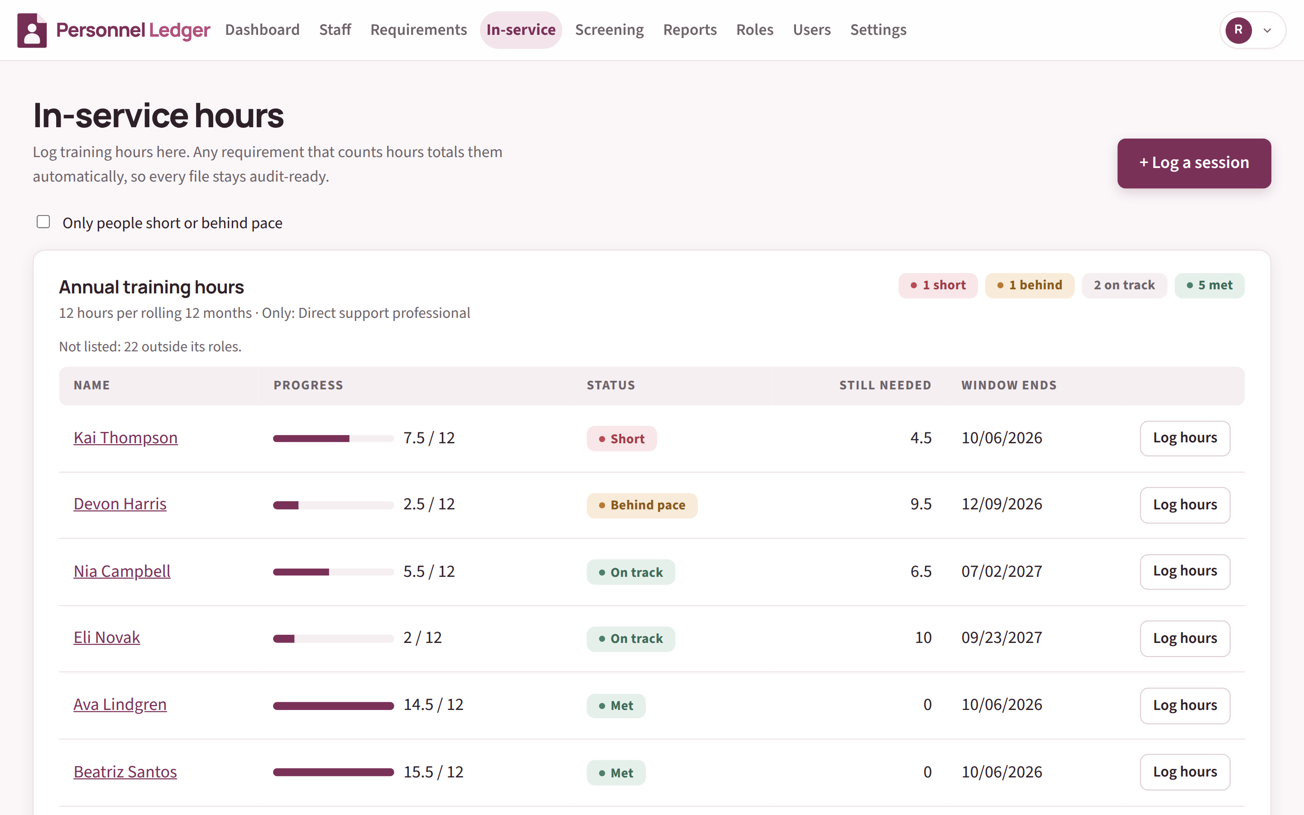Viewport: 1304px width, 815px height.
Task: Switch to the Roles page
Action: pyautogui.click(x=755, y=29)
